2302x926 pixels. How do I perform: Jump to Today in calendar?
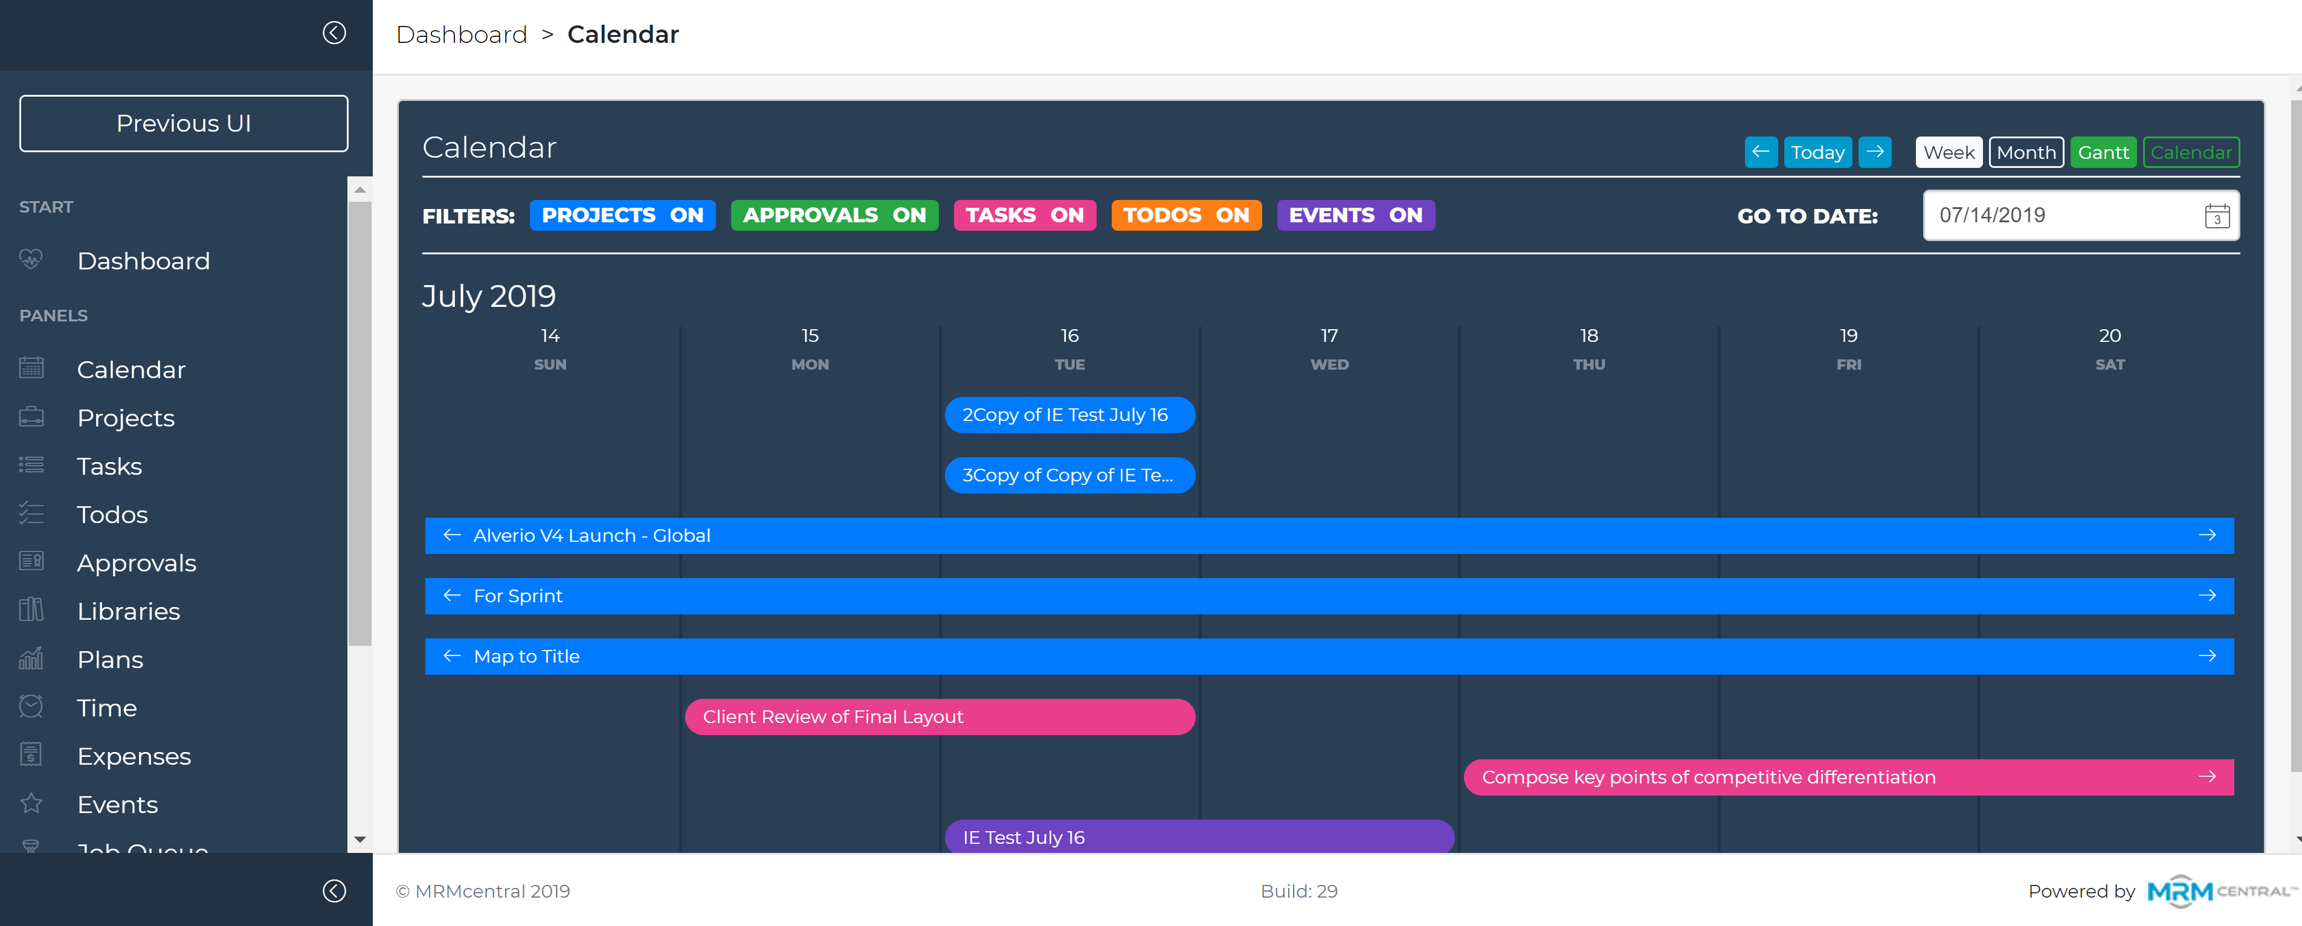[x=1817, y=153]
